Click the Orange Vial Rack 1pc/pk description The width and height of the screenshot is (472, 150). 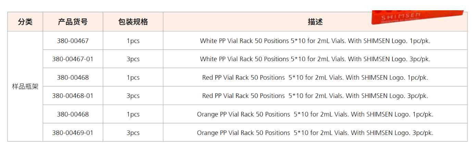(x=315, y=114)
